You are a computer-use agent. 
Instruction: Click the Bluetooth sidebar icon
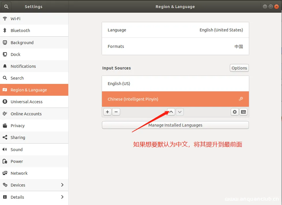(5, 30)
